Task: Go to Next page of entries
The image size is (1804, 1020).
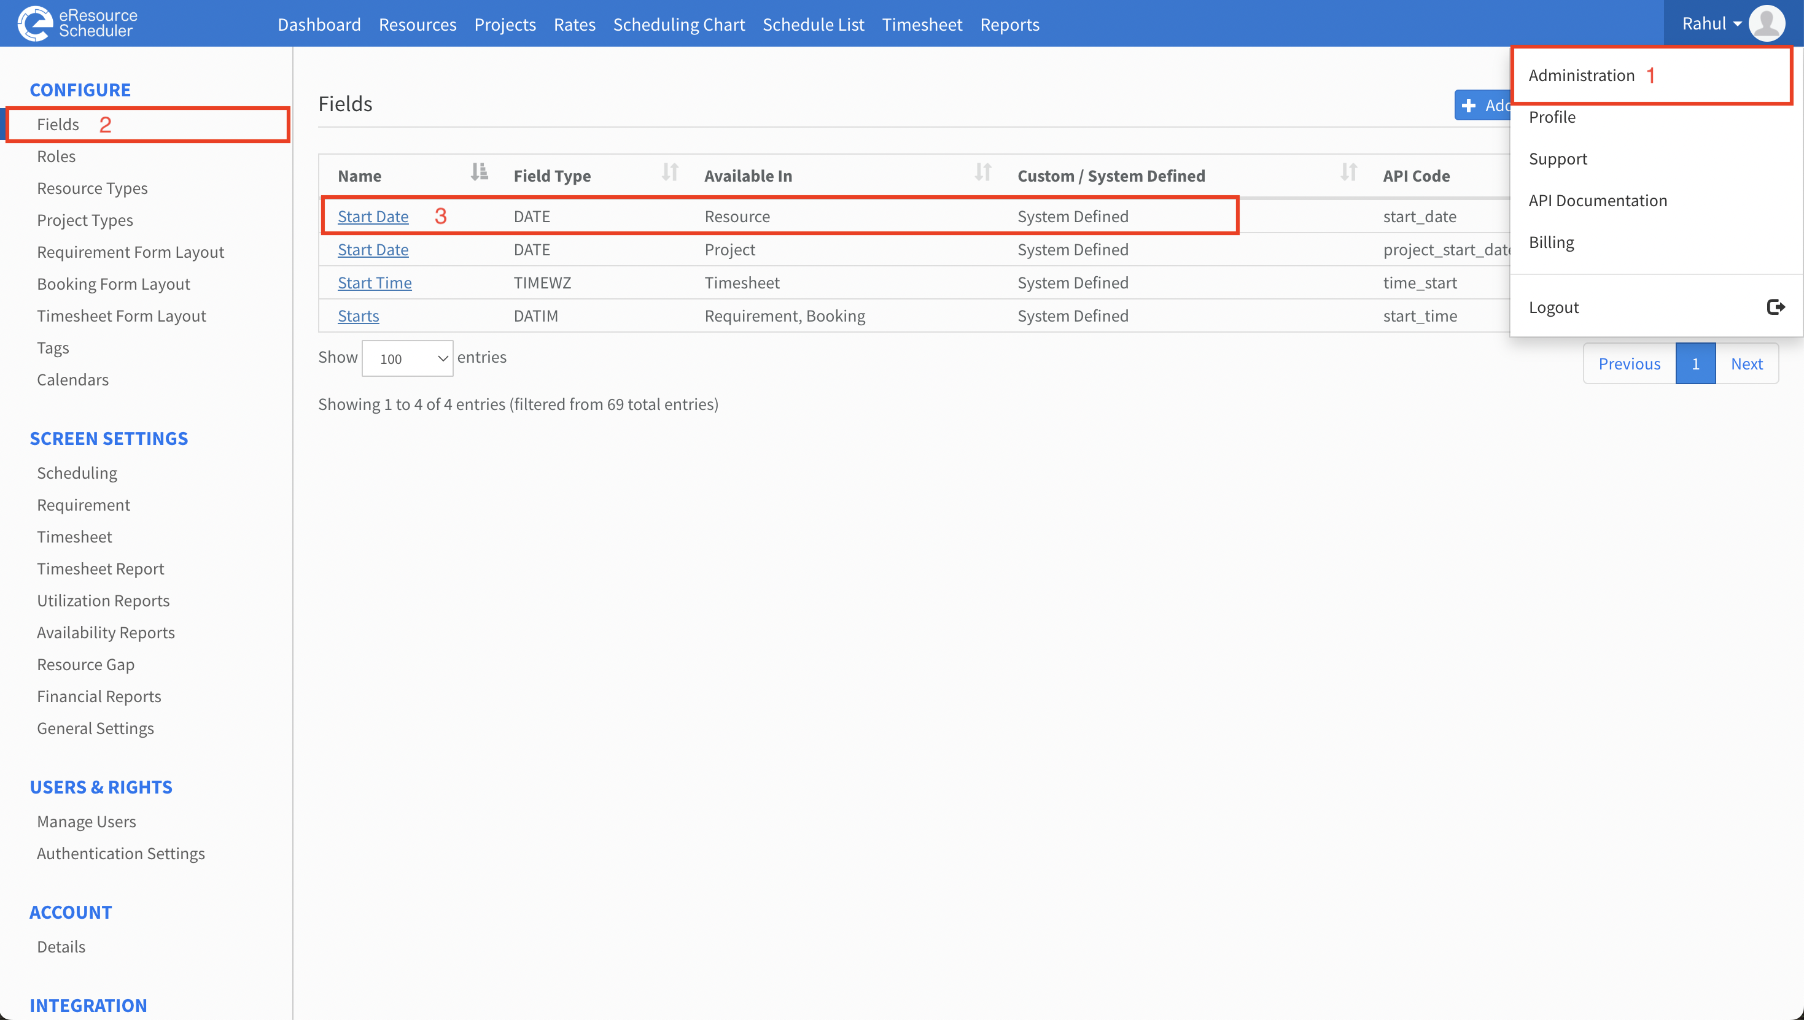Action: tap(1746, 363)
